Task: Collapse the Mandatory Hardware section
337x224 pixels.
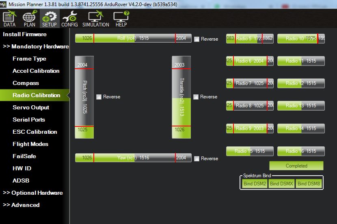Action: 36,46
